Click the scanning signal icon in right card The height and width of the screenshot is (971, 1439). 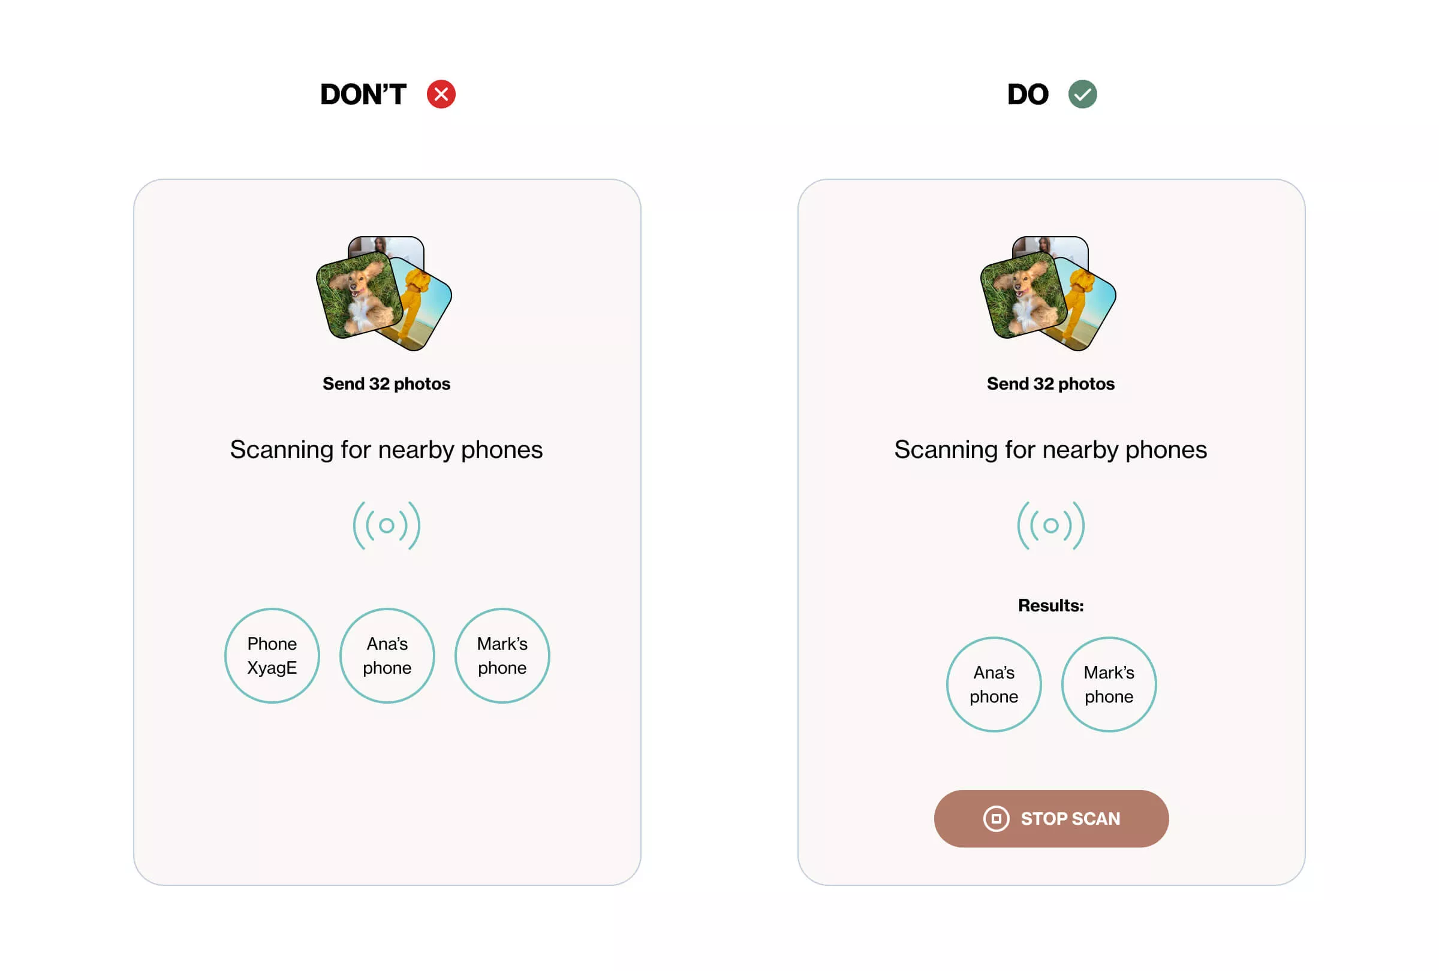[x=1050, y=526]
